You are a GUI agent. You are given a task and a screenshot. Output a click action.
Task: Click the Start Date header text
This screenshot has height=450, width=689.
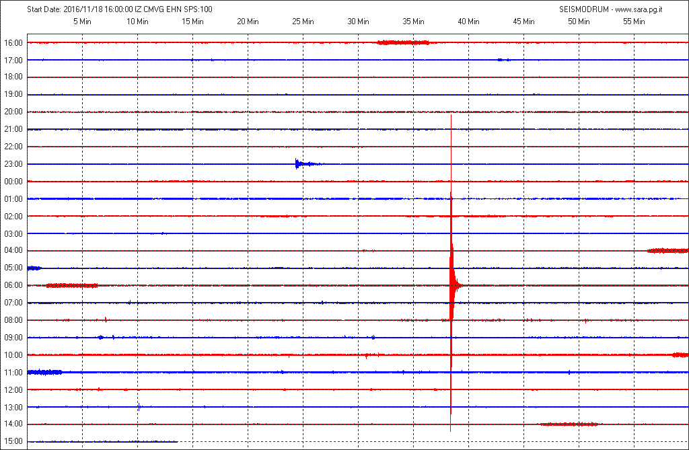point(120,9)
